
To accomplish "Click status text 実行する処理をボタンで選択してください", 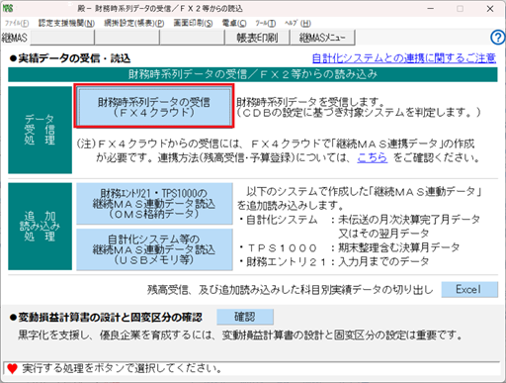I will 123,368.
